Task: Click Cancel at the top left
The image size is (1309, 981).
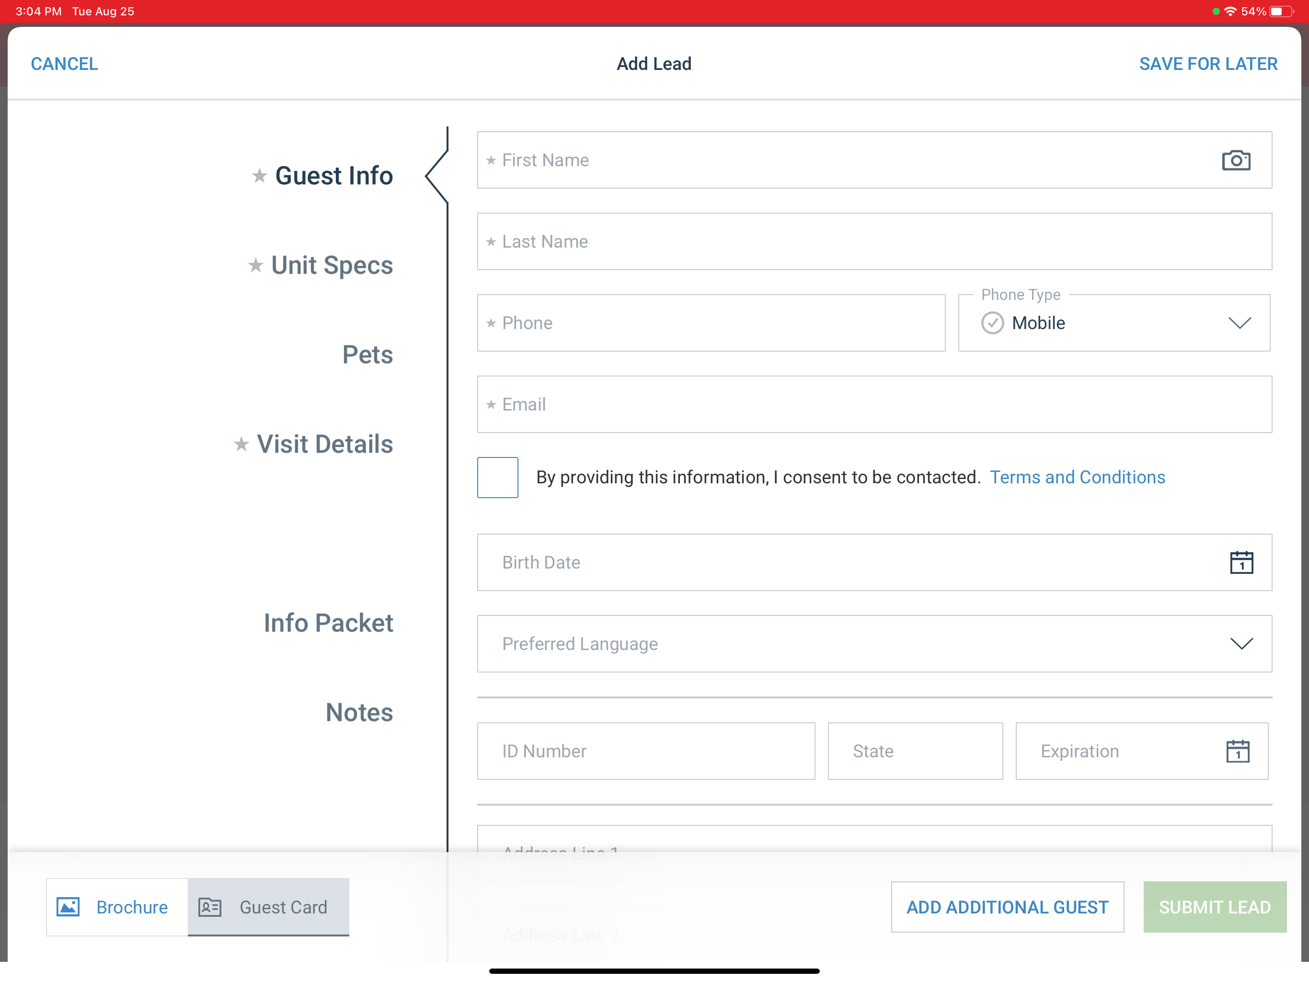Action: [65, 64]
